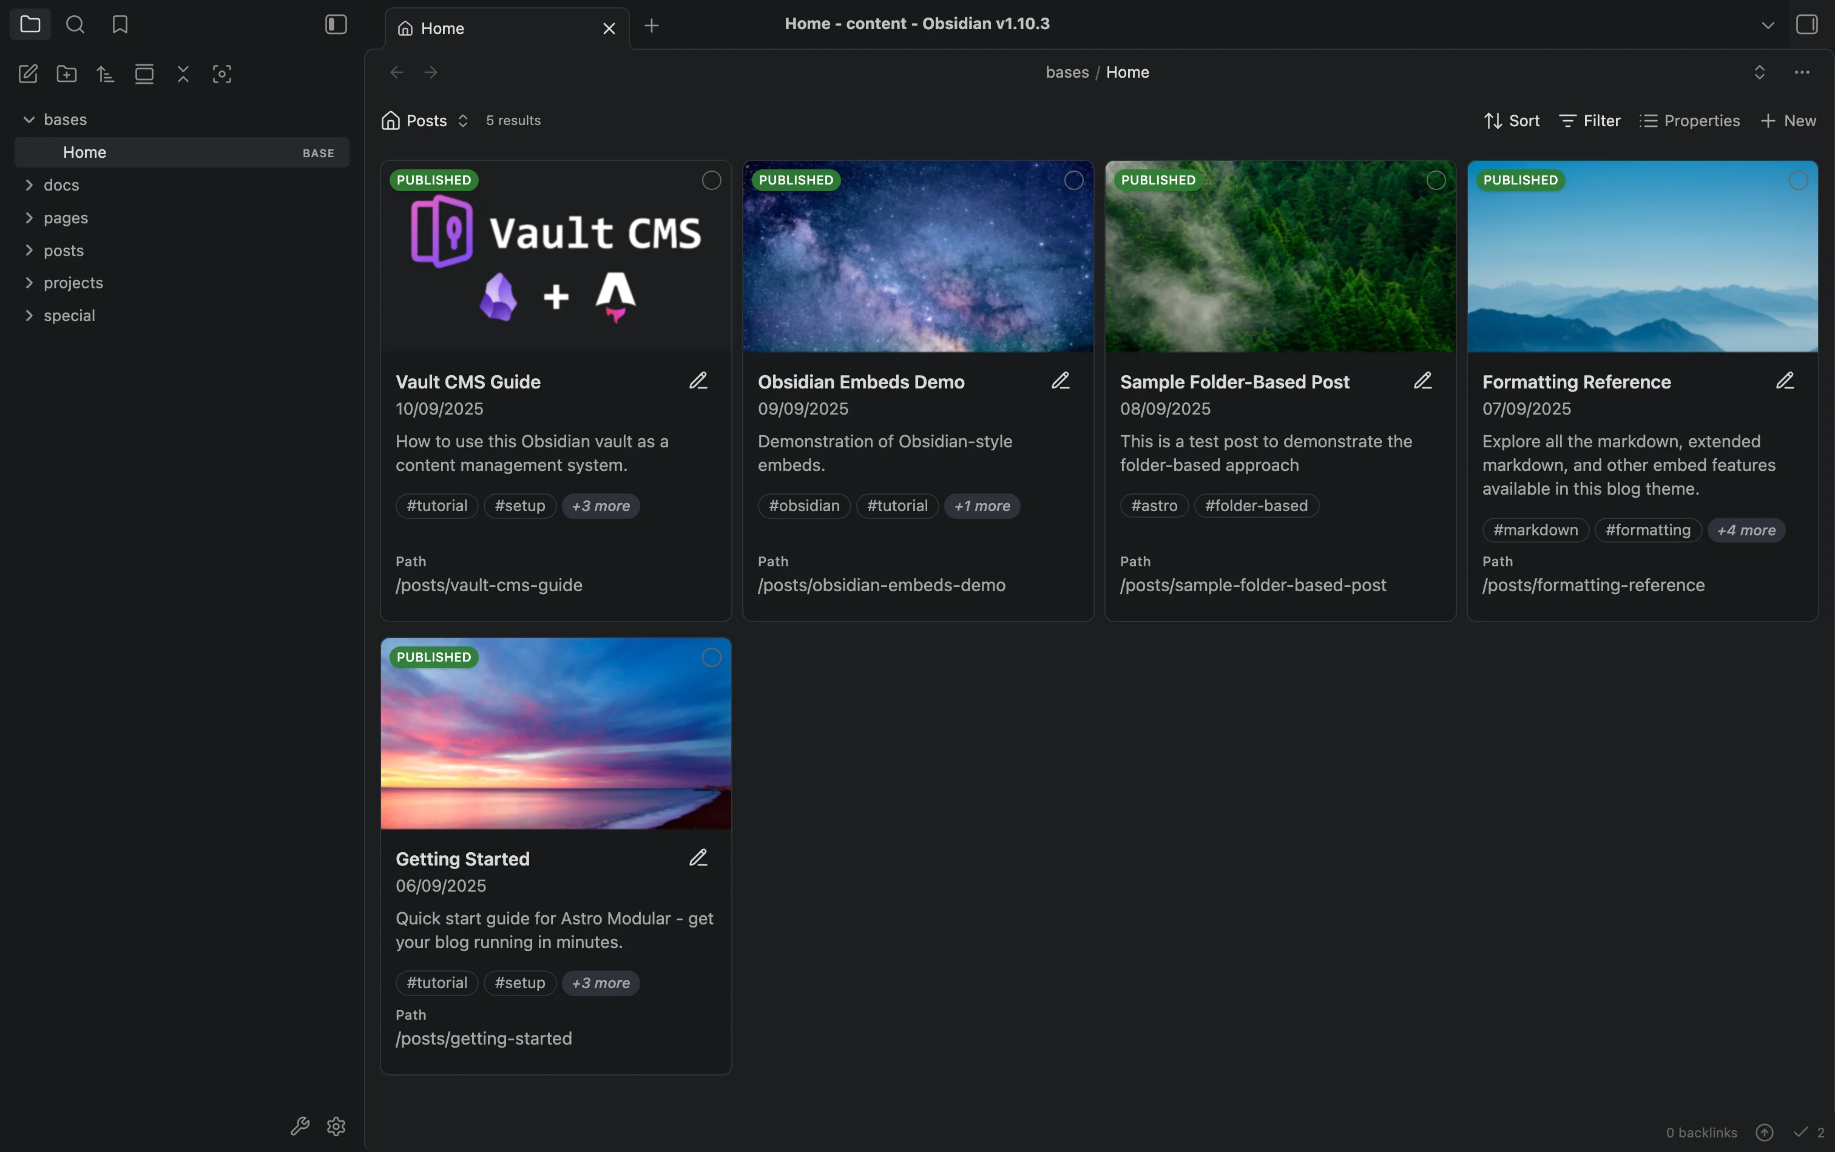Open the Vault CMS Guide cover image

pyautogui.click(x=556, y=257)
